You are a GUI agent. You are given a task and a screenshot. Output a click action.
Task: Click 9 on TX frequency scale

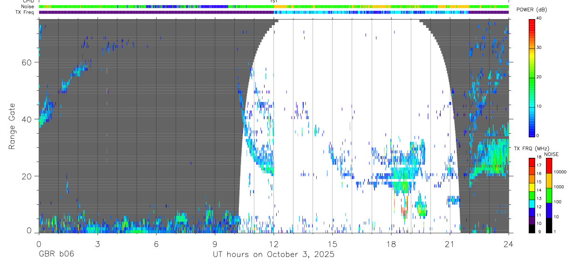(539, 232)
